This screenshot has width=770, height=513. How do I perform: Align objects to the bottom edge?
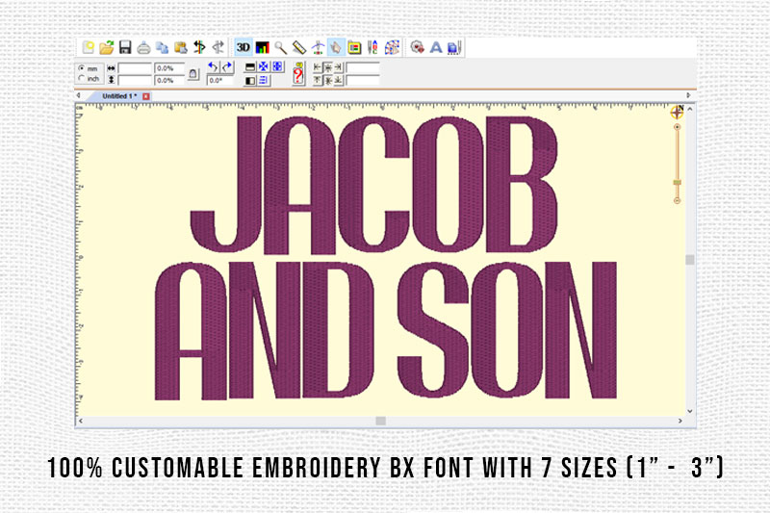click(x=339, y=80)
